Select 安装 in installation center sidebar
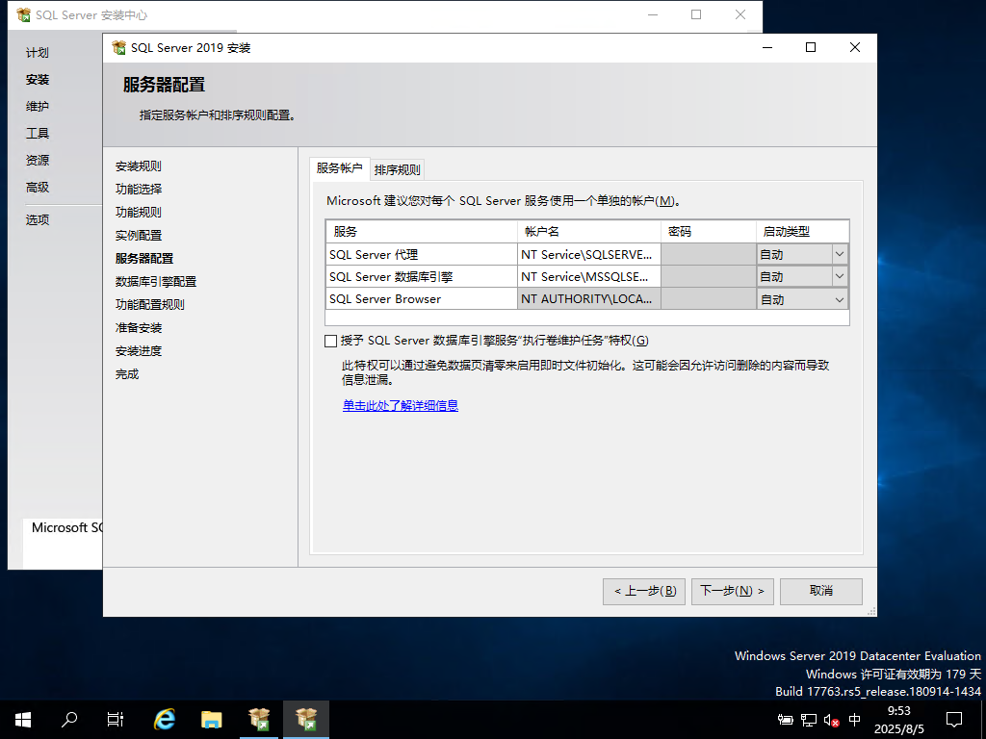This screenshot has width=986, height=739. 38,80
